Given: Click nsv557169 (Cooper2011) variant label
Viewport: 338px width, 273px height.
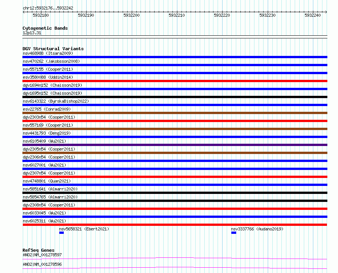Looking at the screenshot, I should tap(48, 125).
